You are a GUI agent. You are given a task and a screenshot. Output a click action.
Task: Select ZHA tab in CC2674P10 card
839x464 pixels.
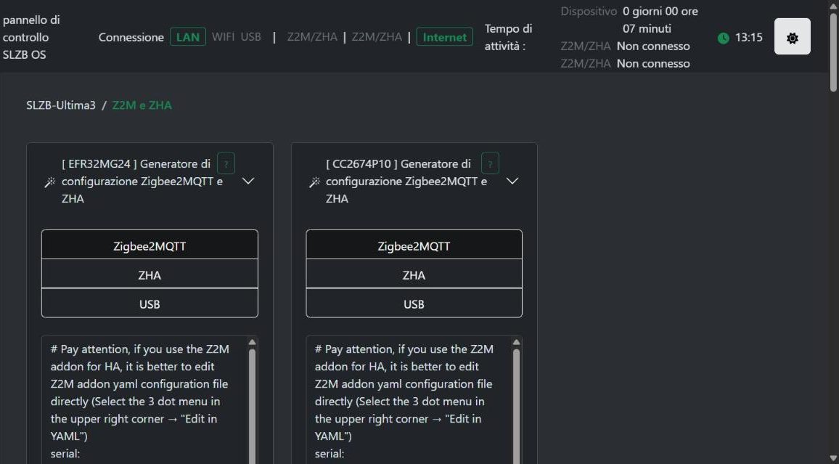click(x=414, y=275)
